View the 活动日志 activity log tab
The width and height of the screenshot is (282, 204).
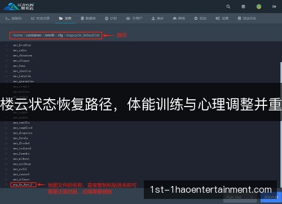tap(247, 18)
